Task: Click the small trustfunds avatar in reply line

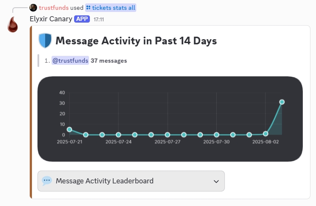Action: (x=33, y=8)
